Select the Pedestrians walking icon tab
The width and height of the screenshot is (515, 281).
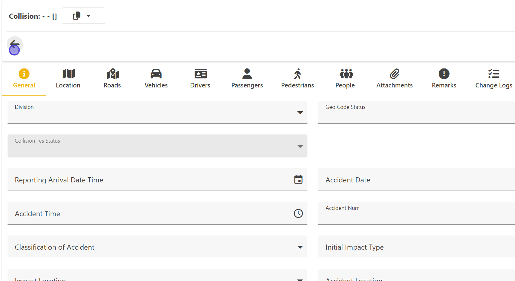[297, 79]
